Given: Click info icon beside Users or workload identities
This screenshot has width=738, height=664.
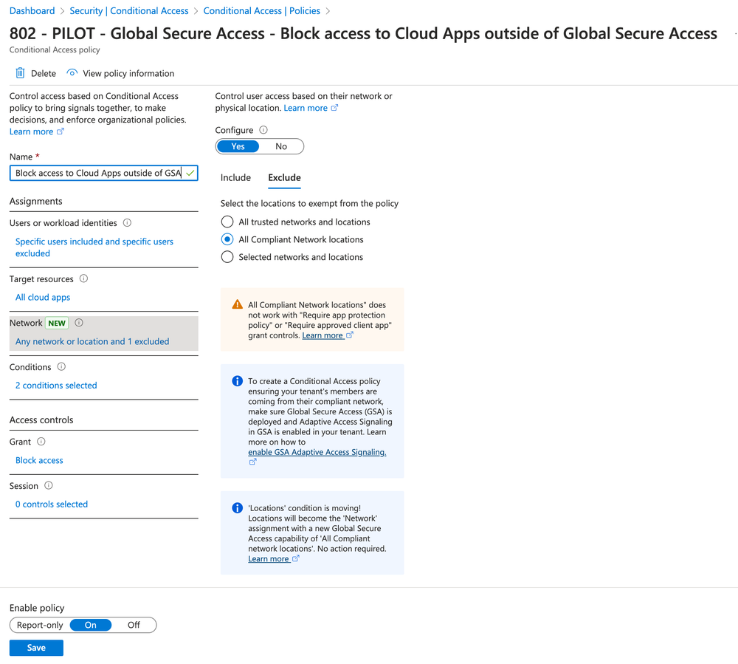Looking at the screenshot, I should 127,223.
